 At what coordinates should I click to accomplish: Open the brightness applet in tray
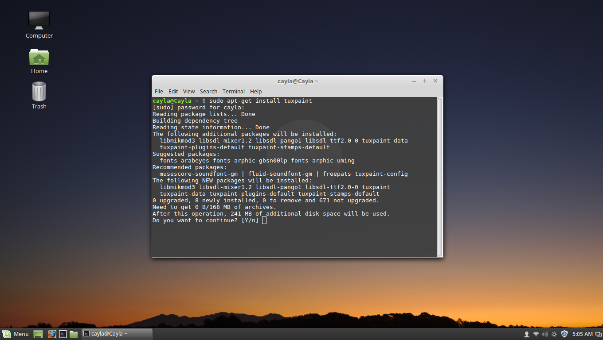554,334
